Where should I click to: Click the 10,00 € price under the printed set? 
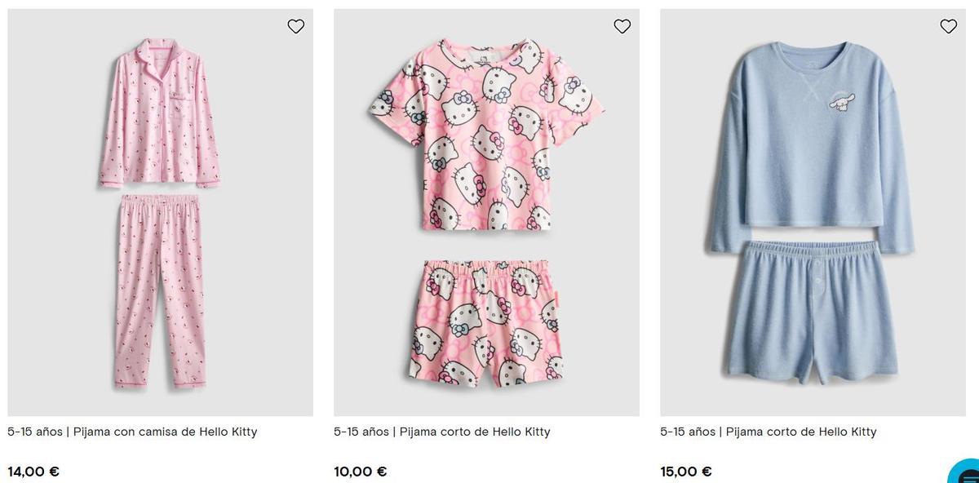[360, 471]
